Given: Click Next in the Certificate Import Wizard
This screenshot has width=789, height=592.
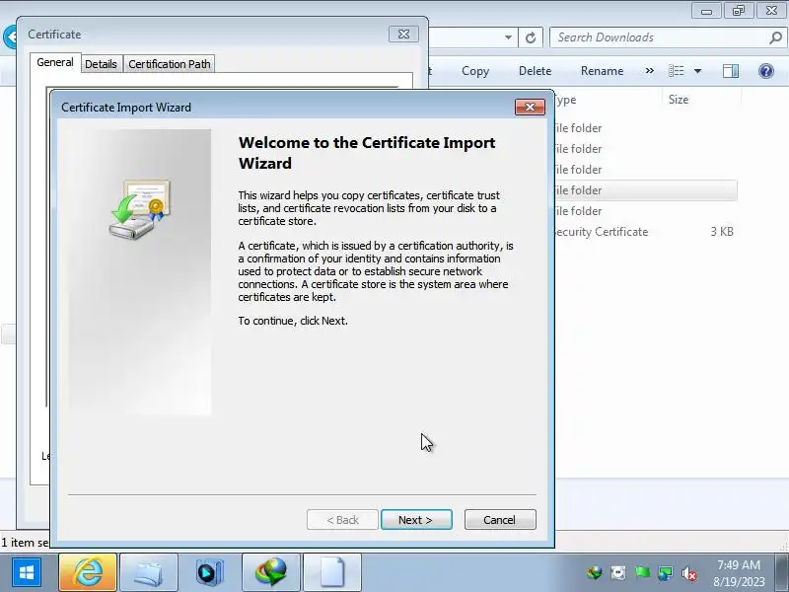Looking at the screenshot, I should point(416,520).
